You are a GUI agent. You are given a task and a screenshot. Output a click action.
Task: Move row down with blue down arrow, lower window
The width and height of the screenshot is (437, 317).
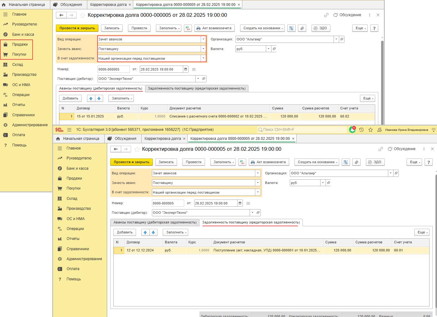coord(153,232)
